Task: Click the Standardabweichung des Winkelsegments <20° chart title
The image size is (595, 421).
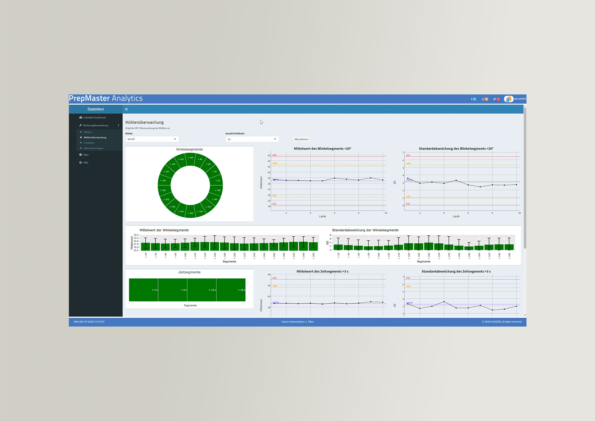Action: pos(456,149)
